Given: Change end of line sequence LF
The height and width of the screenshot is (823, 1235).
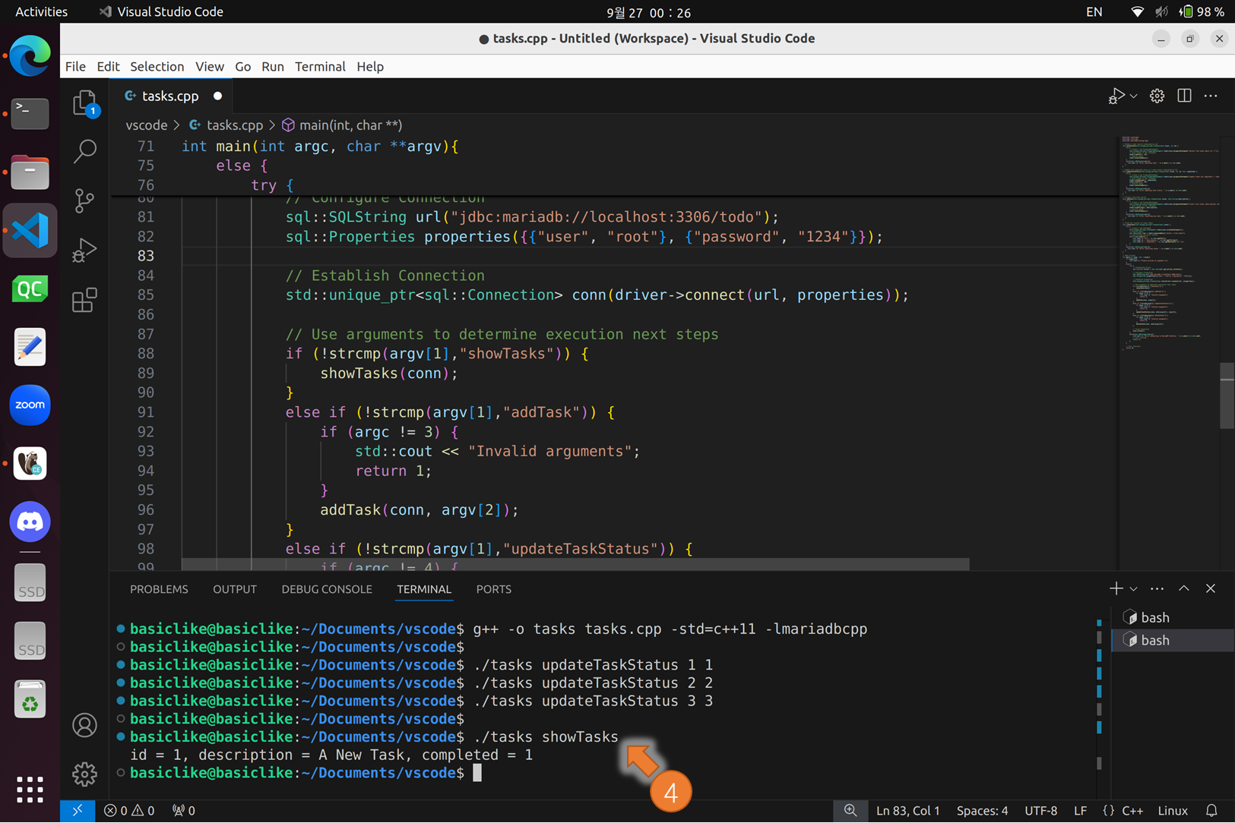Looking at the screenshot, I should (1080, 811).
